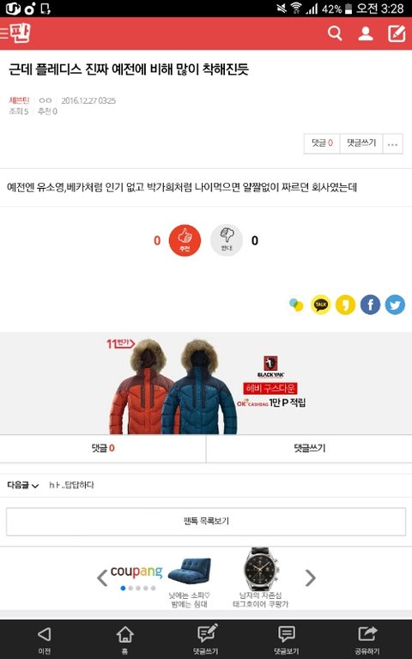Tap 공유하기 in the bottom bar
This screenshot has height=659, width=412.
click(367, 638)
